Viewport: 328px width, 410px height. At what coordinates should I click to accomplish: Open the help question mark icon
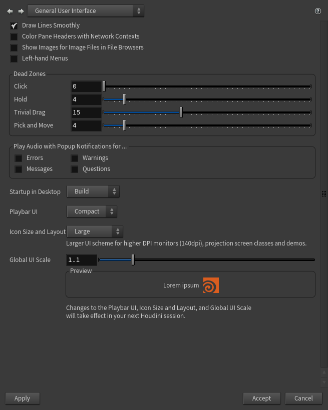click(318, 11)
